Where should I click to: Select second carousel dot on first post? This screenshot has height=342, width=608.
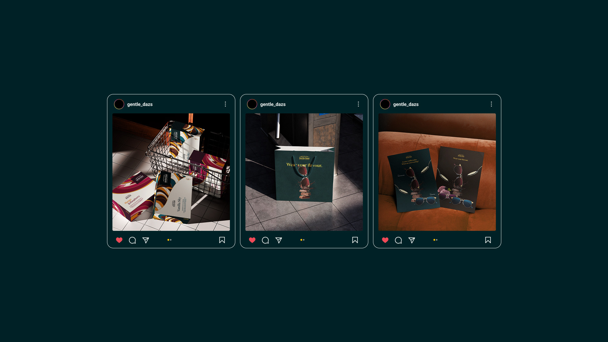171,240
